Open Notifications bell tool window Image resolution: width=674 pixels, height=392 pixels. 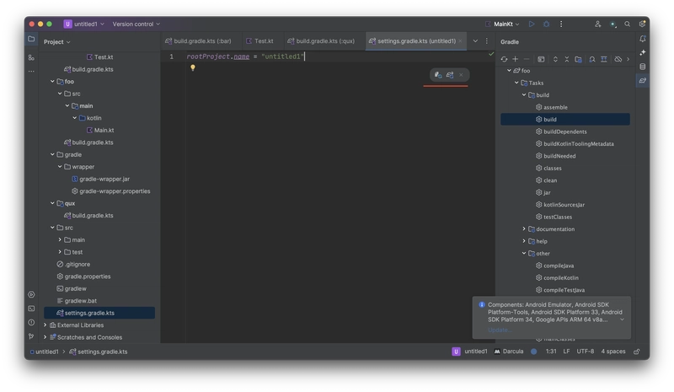pyautogui.click(x=643, y=39)
